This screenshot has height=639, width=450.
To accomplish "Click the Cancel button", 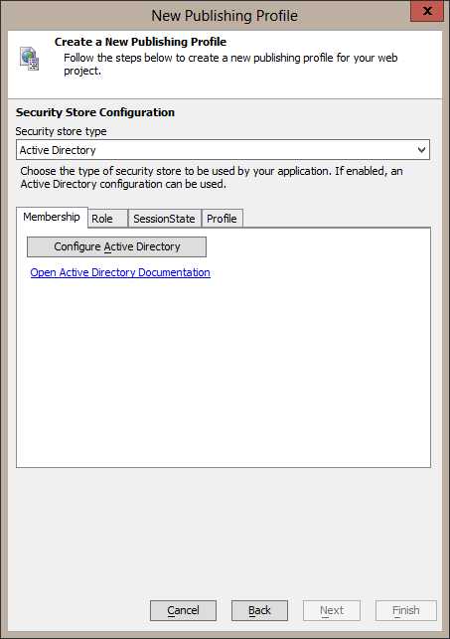I will [x=183, y=610].
